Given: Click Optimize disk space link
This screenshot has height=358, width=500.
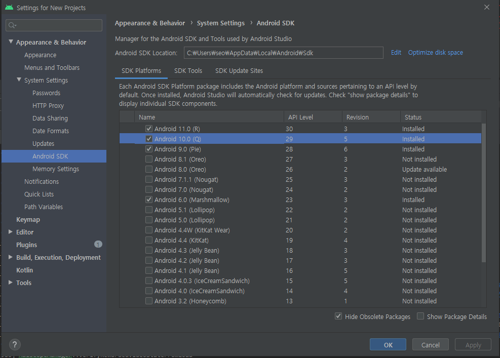Looking at the screenshot, I should pyautogui.click(x=436, y=53).
